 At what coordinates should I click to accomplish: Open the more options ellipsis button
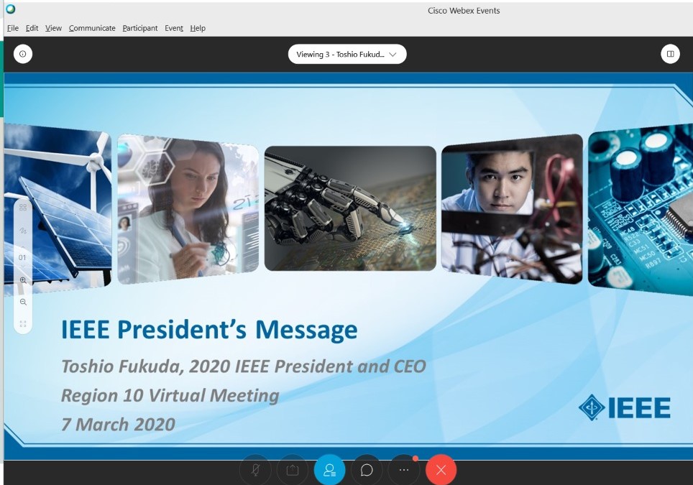point(403,470)
